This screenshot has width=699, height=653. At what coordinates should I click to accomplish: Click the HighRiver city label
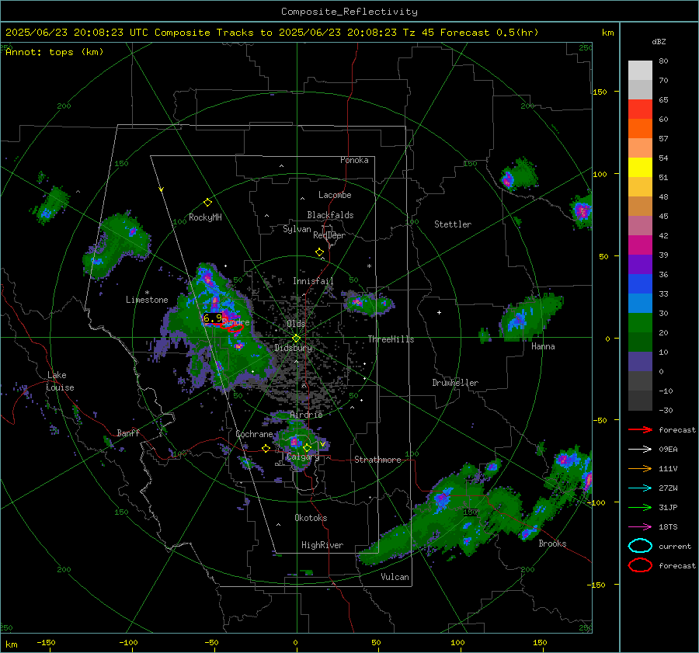(322, 545)
